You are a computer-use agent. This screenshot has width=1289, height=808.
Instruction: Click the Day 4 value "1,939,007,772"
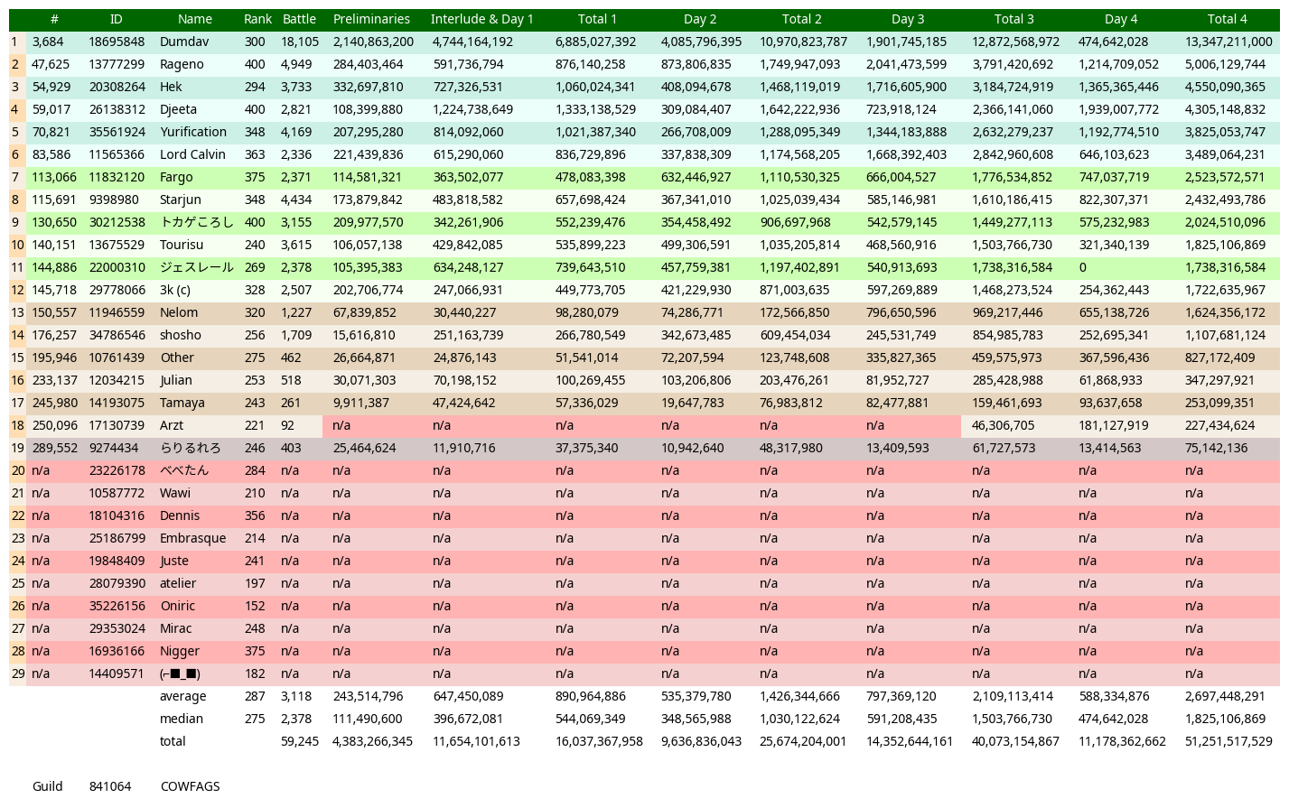(1118, 109)
